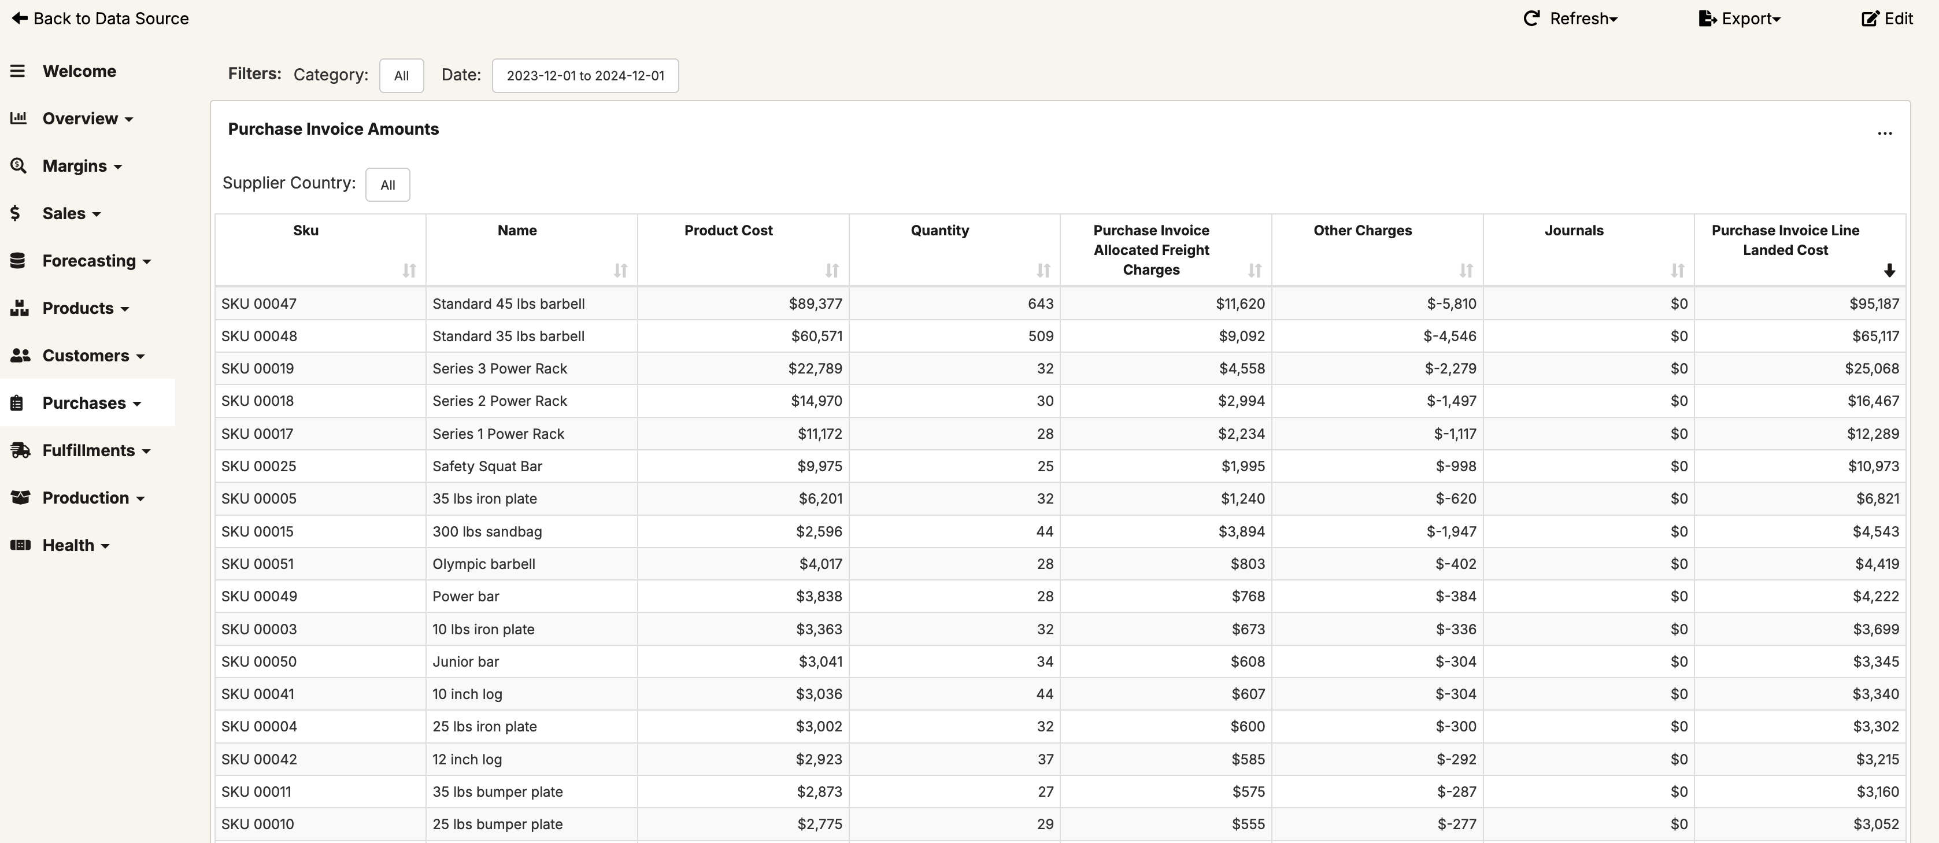Click Back to Data Source
This screenshot has width=1939, height=843.
point(100,18)
